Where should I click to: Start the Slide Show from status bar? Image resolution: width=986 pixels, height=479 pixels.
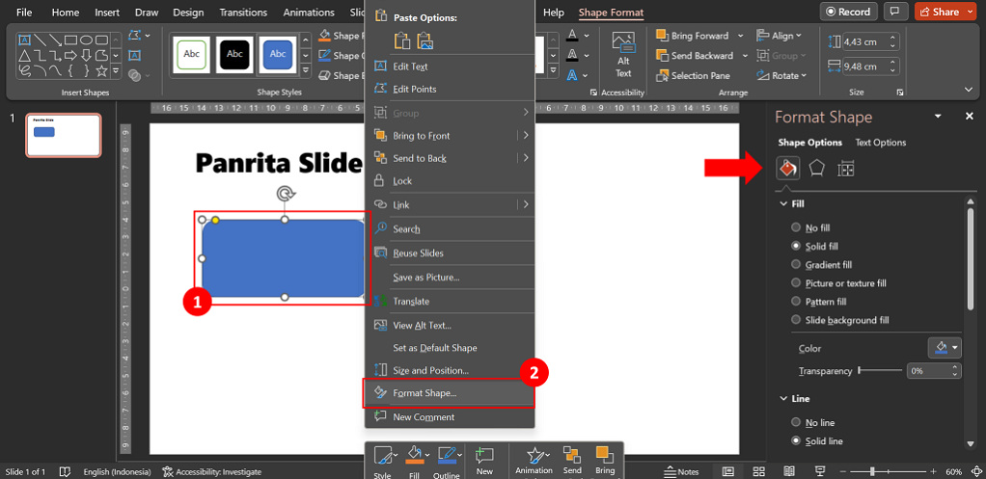pos(820,471)
